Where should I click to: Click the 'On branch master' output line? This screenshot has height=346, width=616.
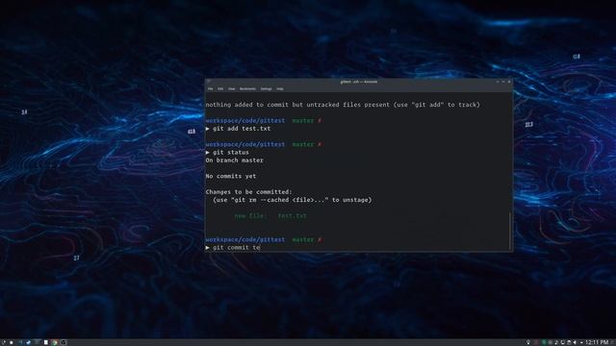[x=235, y=161]
